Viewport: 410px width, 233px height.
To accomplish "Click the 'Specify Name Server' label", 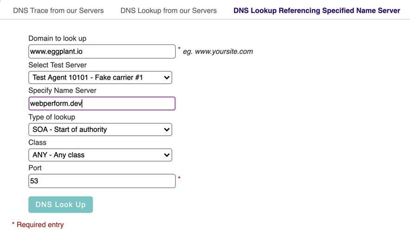I will (62, 90).
